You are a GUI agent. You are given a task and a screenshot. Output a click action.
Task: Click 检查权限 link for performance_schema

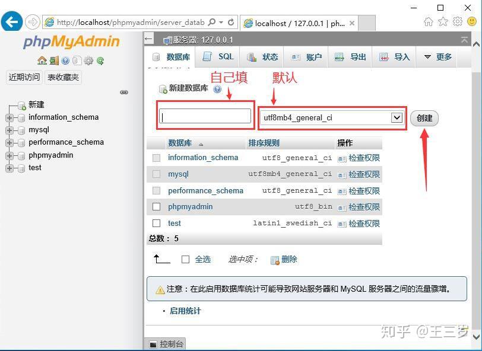point(364,191)
